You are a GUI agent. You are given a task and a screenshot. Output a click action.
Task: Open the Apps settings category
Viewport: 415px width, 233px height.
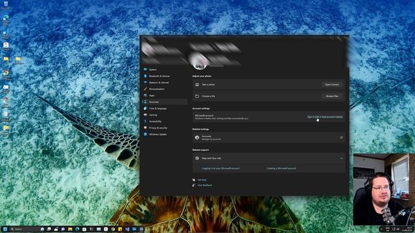165,95
